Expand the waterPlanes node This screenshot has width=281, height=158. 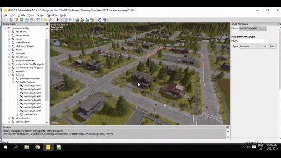9,43
